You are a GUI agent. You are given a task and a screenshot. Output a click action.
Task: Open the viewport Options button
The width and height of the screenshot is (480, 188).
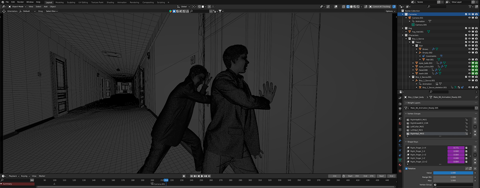click(x=390, y=11)
